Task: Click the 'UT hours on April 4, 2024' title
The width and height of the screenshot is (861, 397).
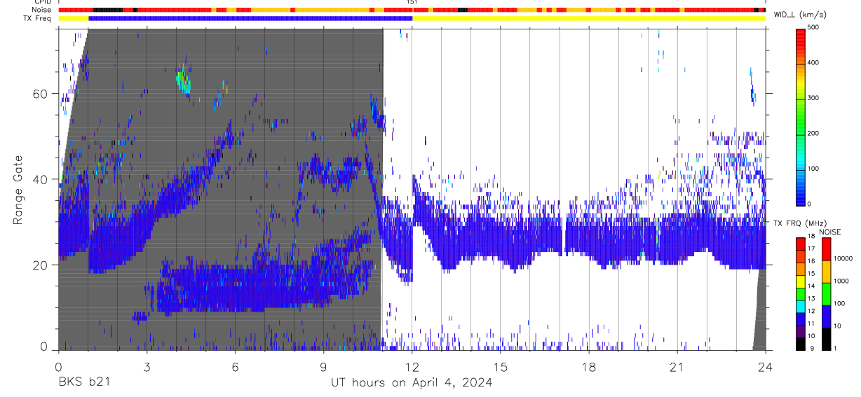Action: (412, 383)
